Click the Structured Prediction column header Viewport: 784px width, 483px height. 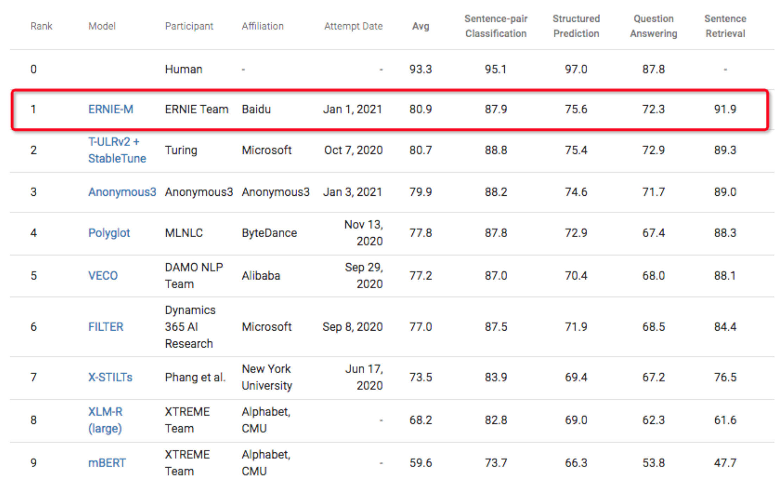576,26
